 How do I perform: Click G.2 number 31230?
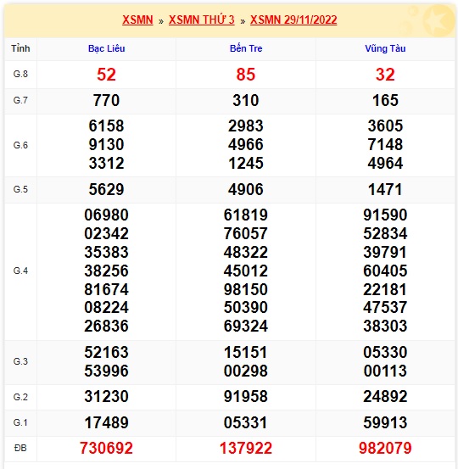(x=106, y=397)
